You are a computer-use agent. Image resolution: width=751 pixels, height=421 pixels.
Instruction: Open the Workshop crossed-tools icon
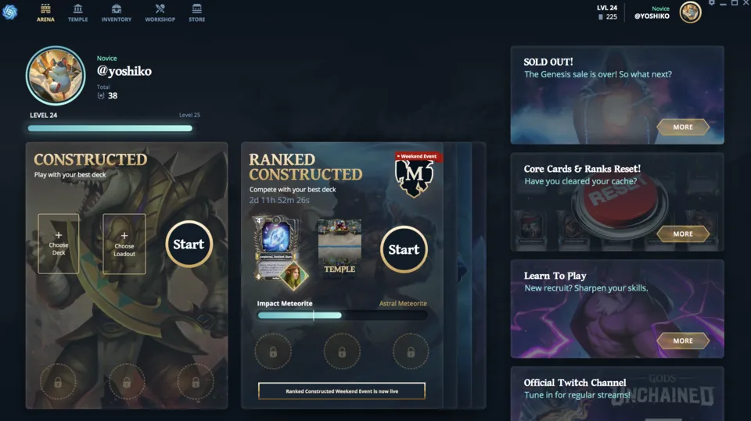coord(160,9)
